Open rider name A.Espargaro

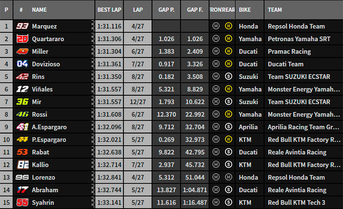coord(49,127)
